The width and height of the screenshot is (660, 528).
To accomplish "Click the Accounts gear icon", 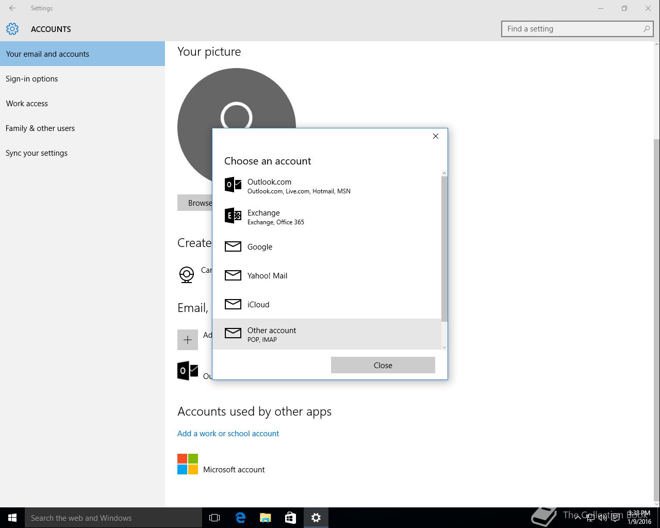I will 12,29.
